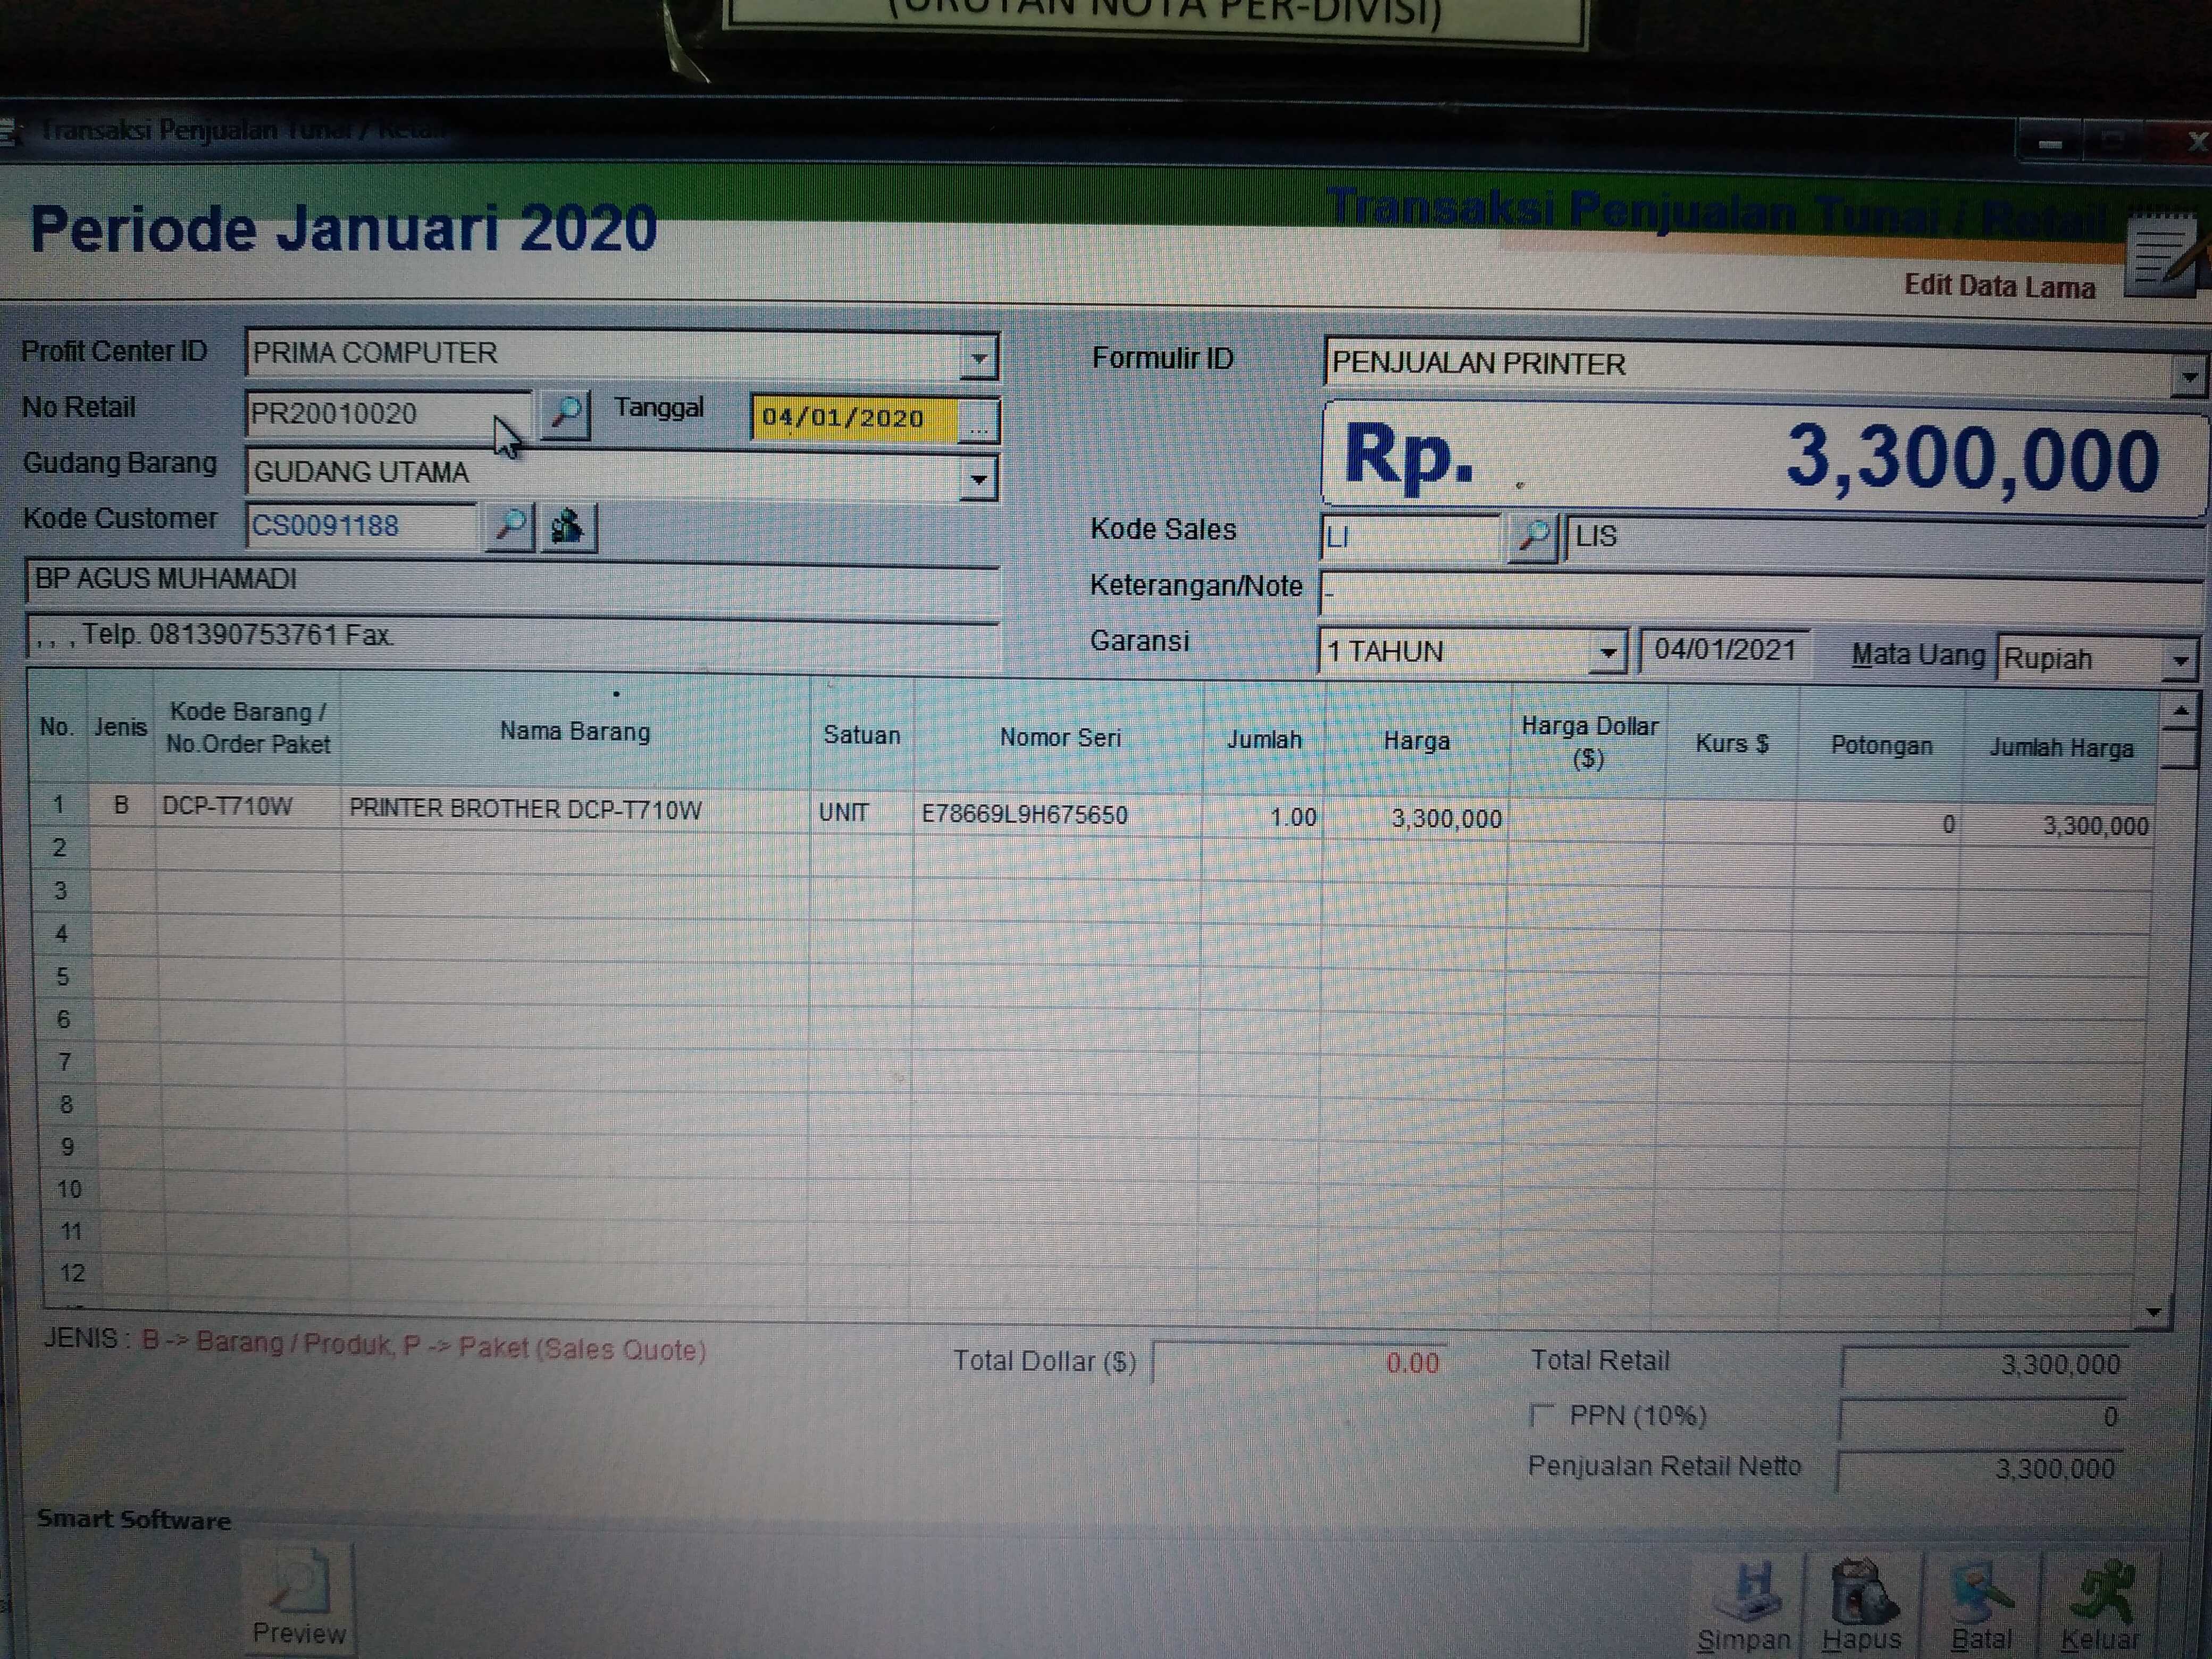Click the table scrollbar down arrow
The height and width of the screenshot is (1659, 2212).
click(x=2154, y=1312)
